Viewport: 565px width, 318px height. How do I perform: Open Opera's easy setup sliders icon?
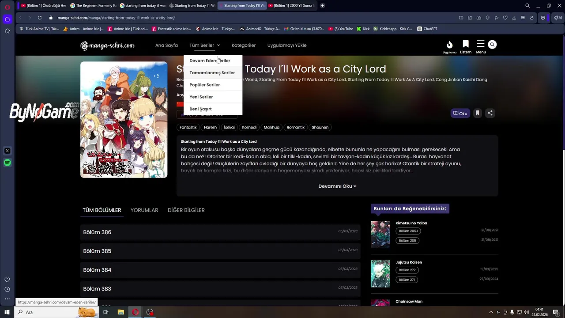pyautogui.click(x=523, y=18)
